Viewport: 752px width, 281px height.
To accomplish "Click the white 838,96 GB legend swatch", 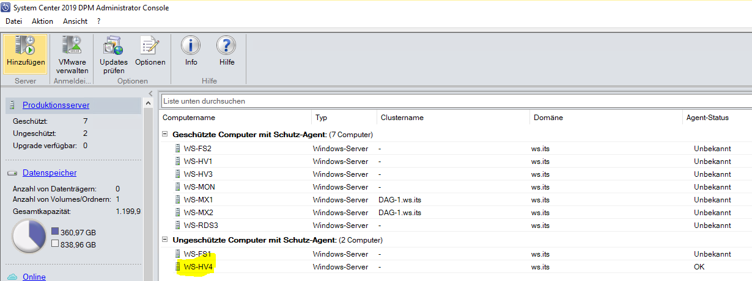I will (55, 244).
